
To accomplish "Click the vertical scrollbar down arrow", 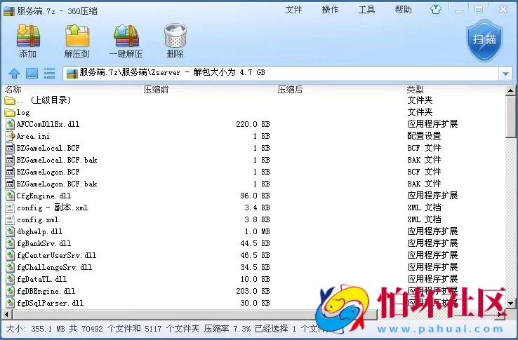I will coord(511,303).
